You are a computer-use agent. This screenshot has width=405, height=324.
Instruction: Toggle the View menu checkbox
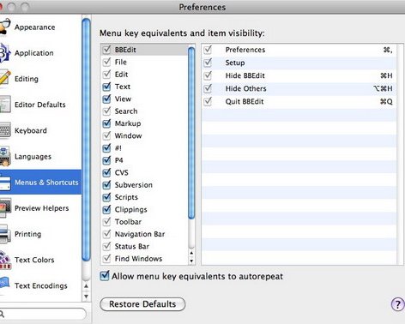tap(106, 99)
